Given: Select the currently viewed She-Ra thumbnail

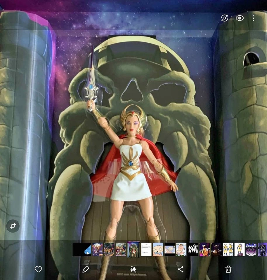Looking at the screenshot, I should click(133, 250).
